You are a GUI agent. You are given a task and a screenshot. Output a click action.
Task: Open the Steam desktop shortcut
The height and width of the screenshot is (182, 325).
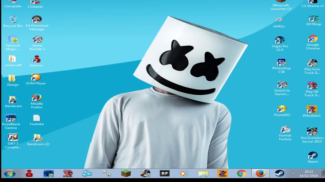tap(313, 157)
